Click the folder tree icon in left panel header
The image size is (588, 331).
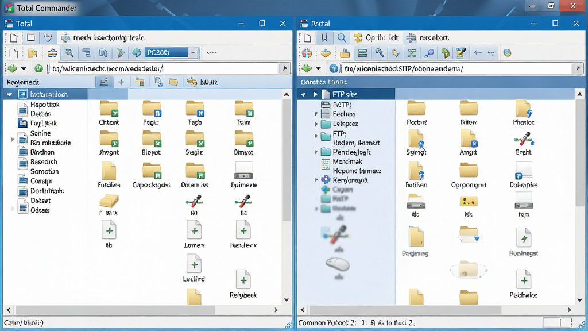(140, 82)
